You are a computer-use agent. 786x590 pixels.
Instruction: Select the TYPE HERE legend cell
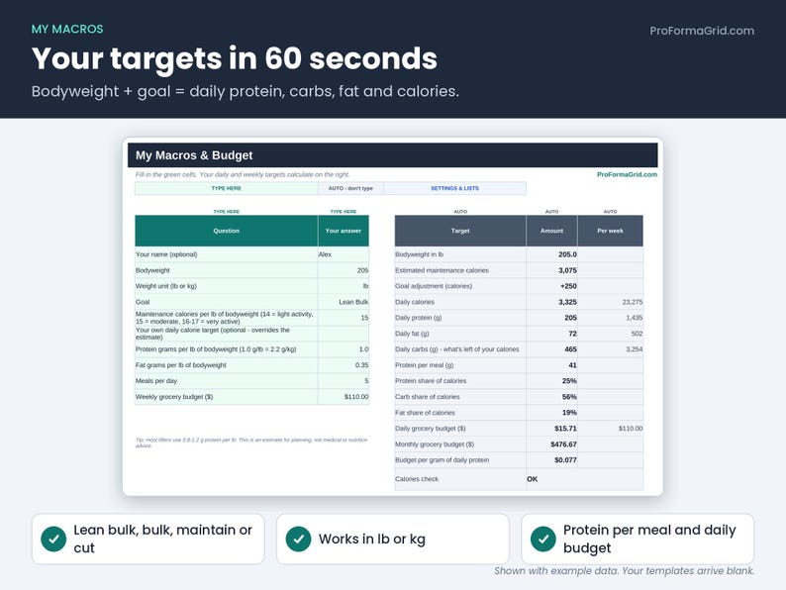pyautogui.click(x=226, y=188)
